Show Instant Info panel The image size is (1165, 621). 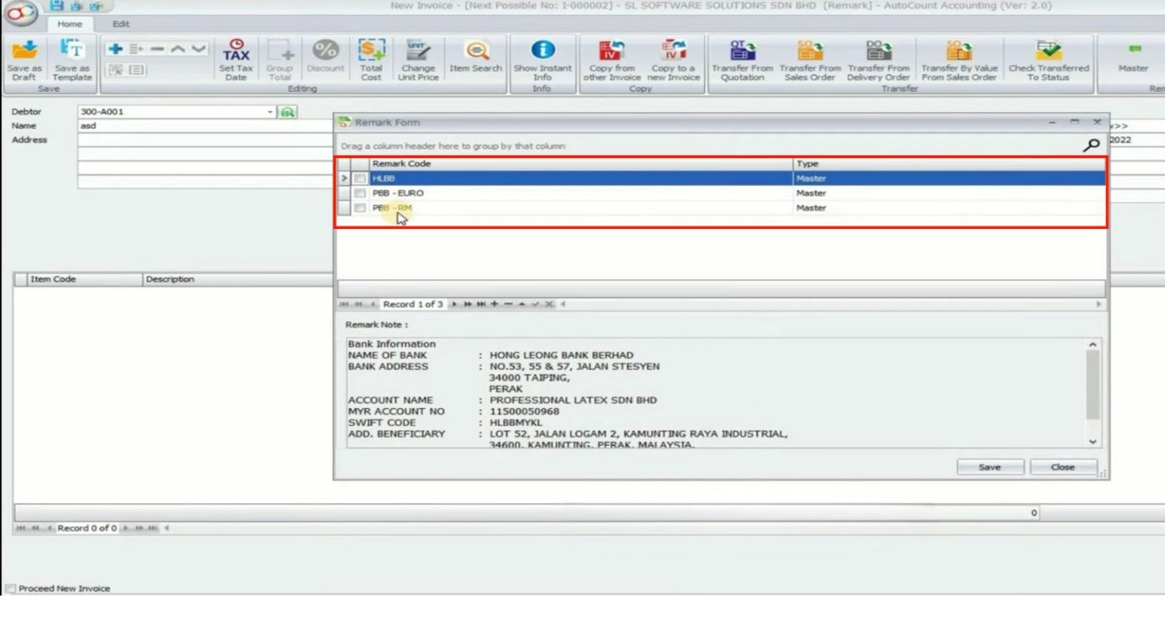point(542,53)
